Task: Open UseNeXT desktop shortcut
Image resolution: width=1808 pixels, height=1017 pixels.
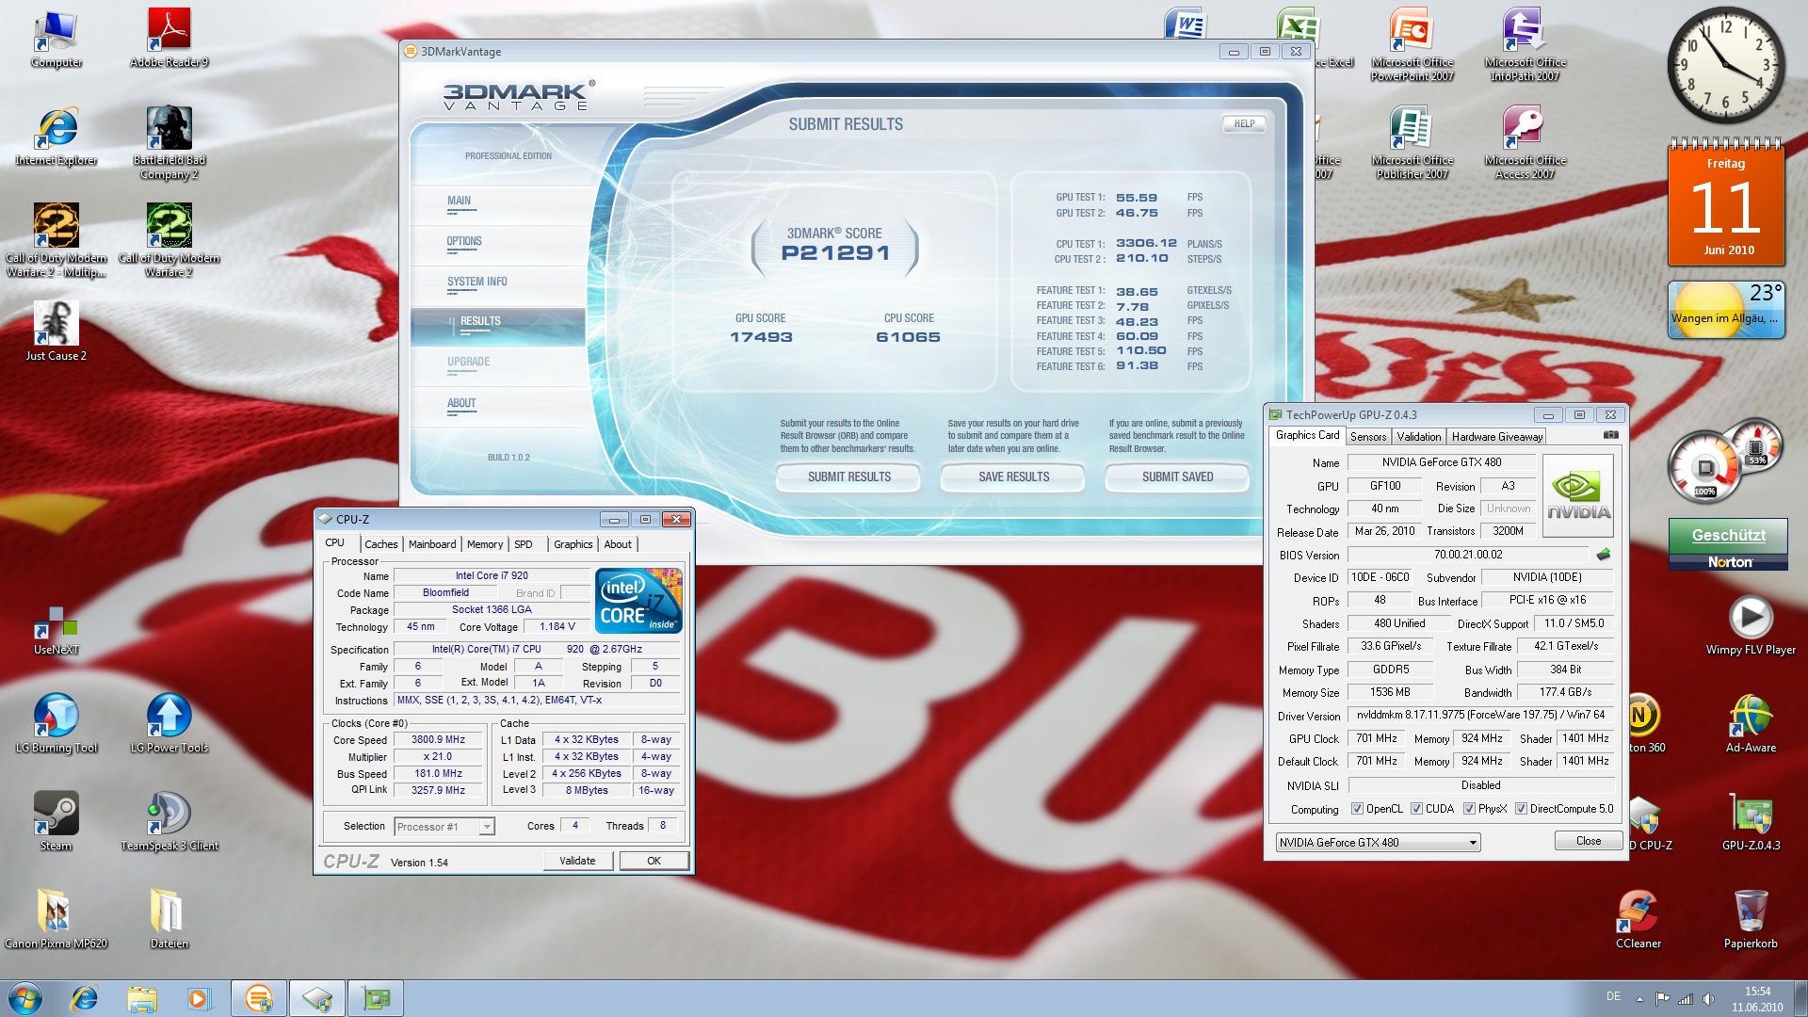Action: [x=56, y=631]
